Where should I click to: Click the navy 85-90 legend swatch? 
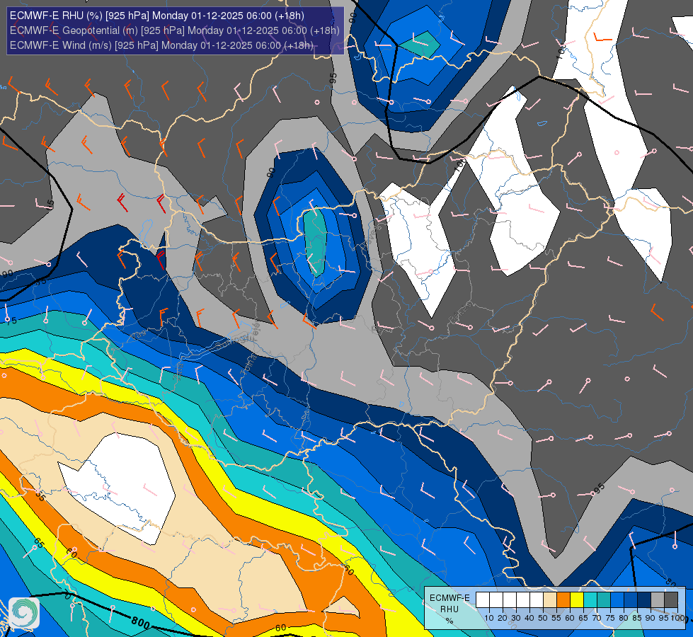click(x=644, y=600)
